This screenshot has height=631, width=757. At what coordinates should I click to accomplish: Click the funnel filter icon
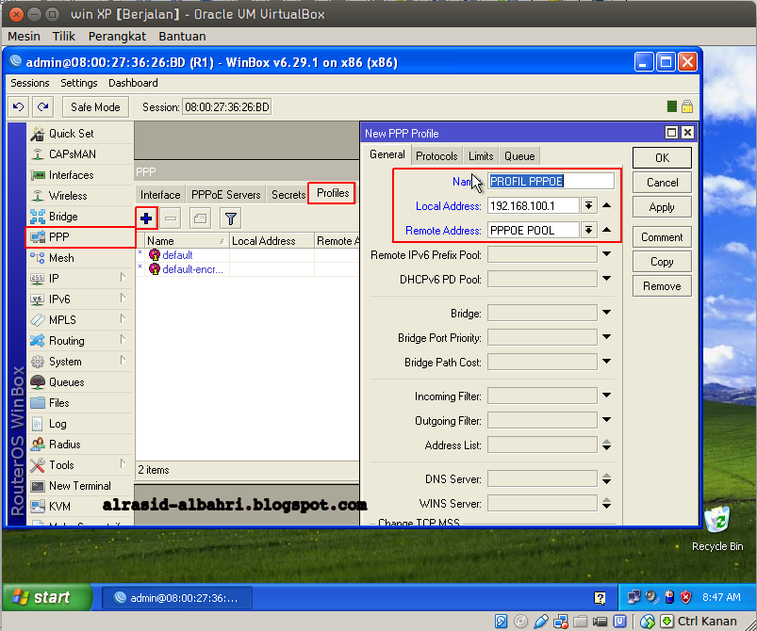[x=230, y=218]
